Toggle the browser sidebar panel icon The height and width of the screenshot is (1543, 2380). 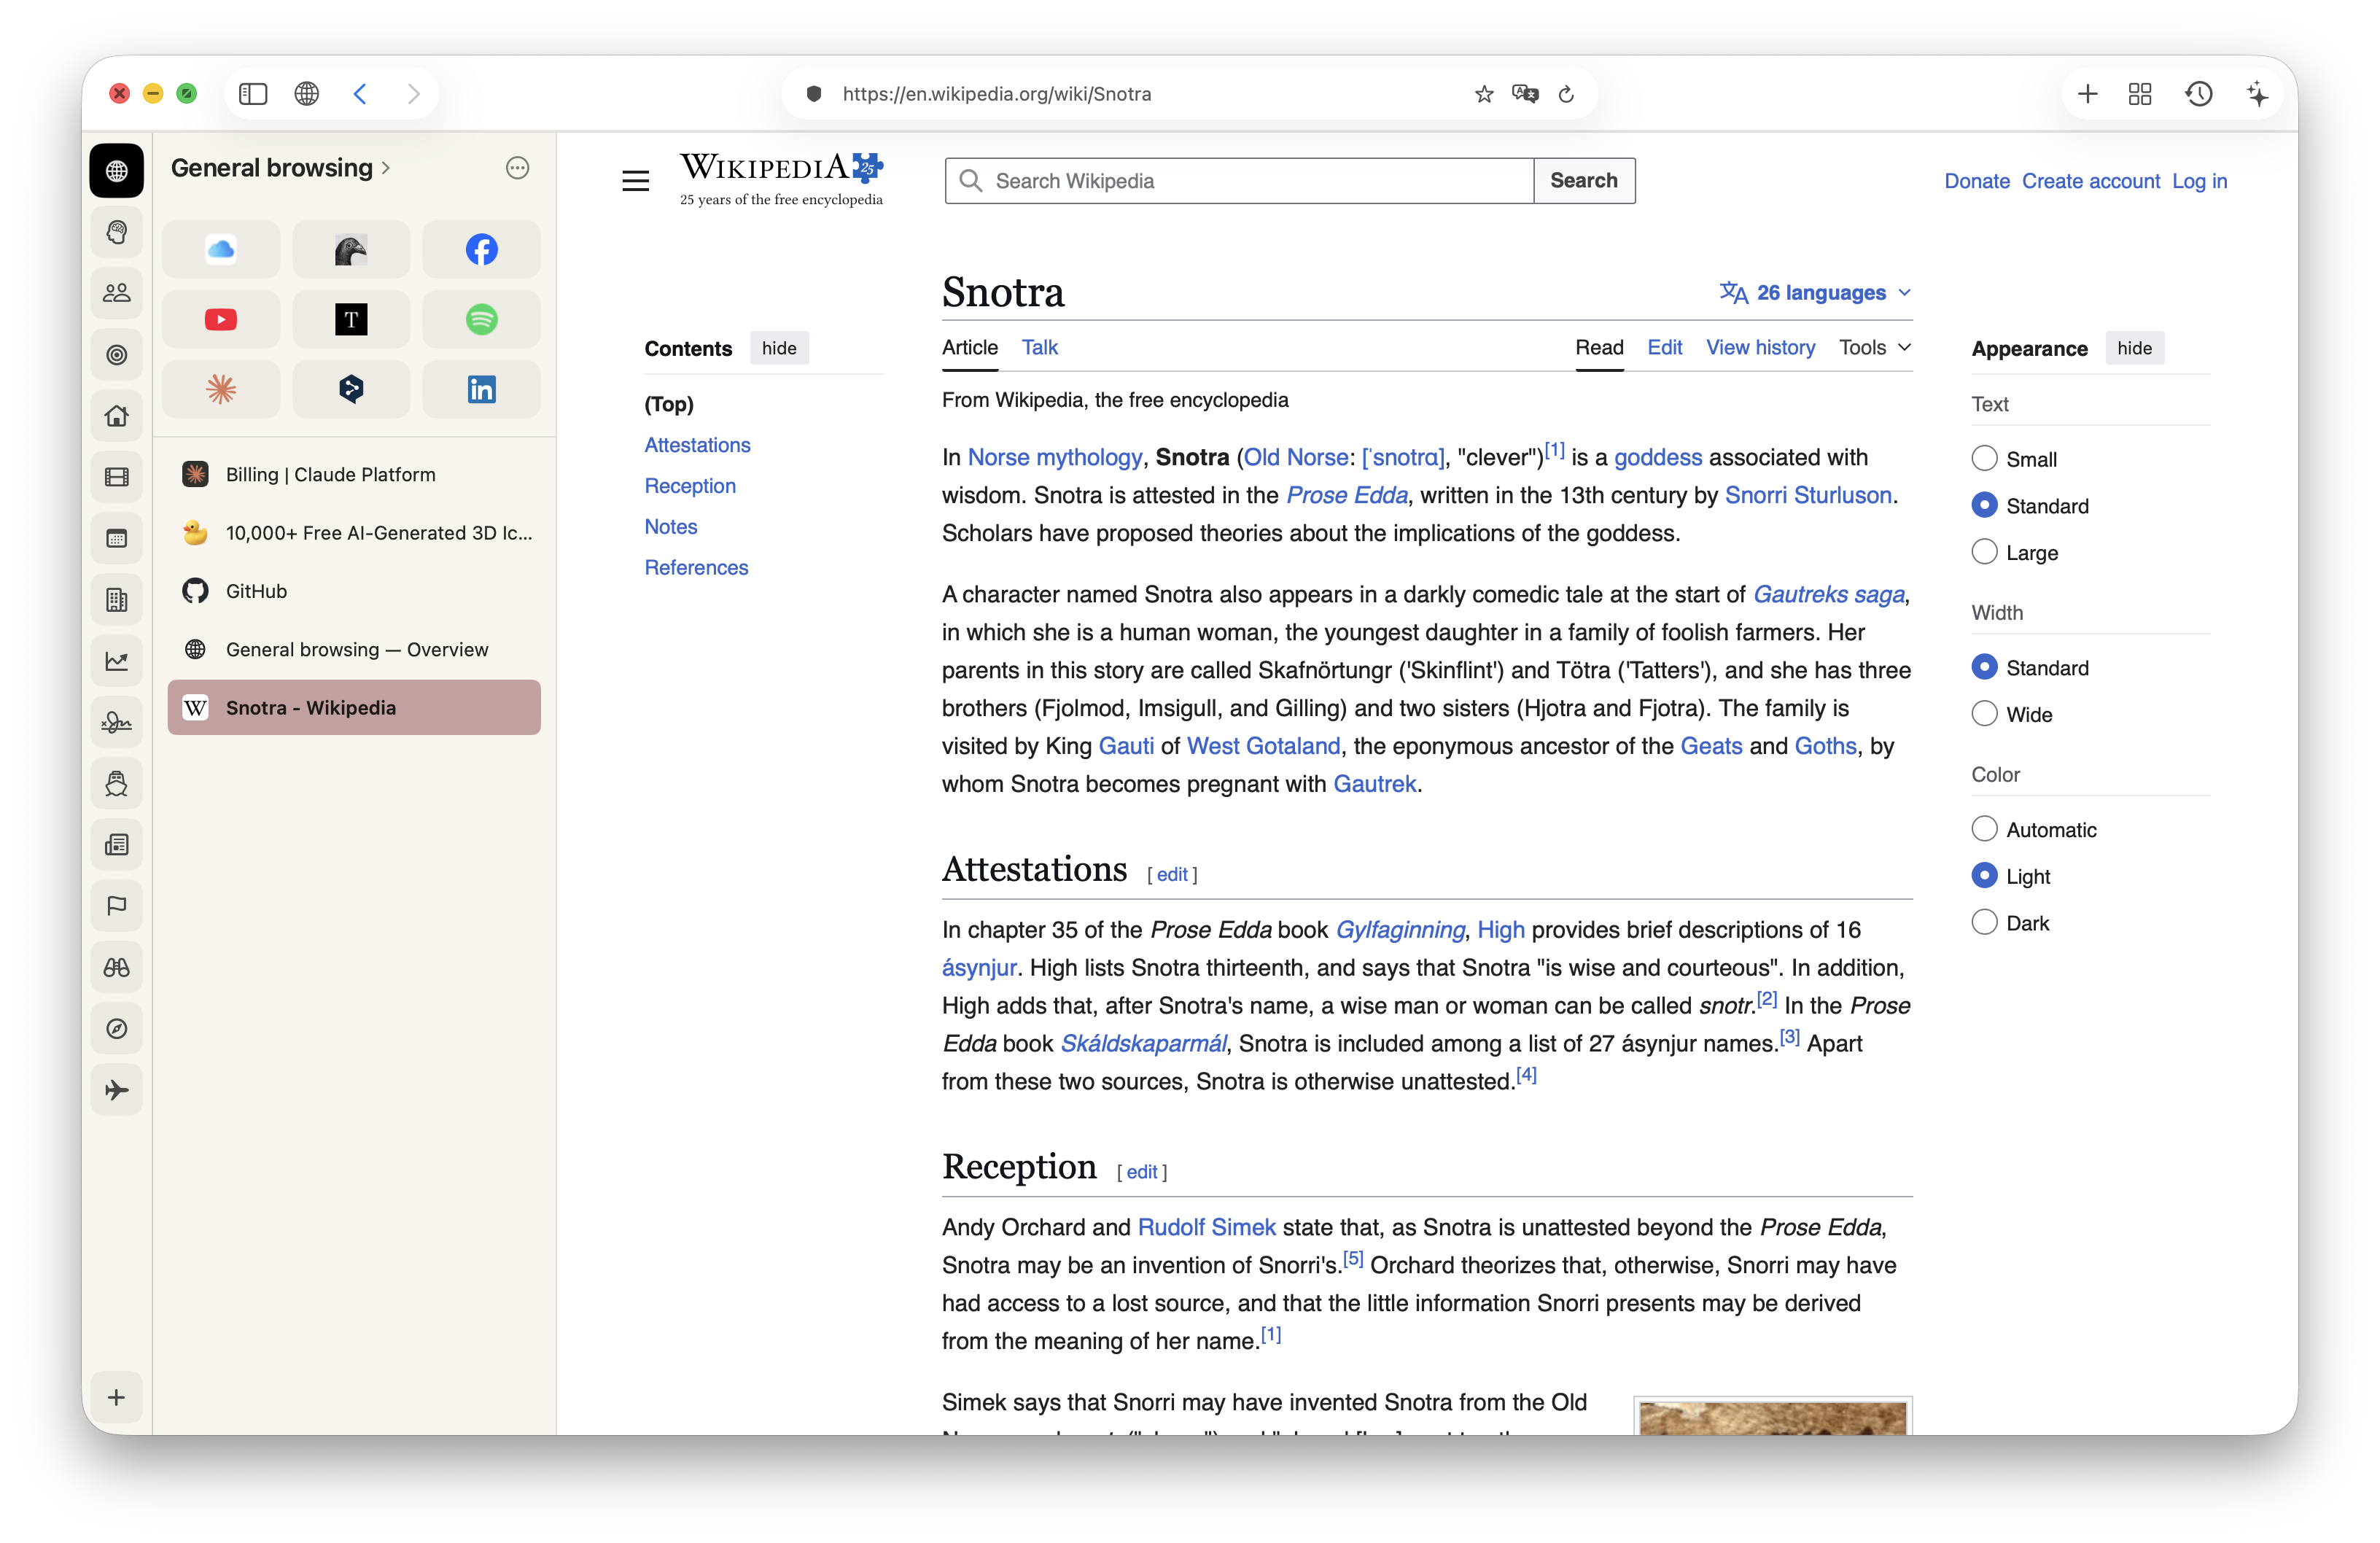tap(253, 94)
